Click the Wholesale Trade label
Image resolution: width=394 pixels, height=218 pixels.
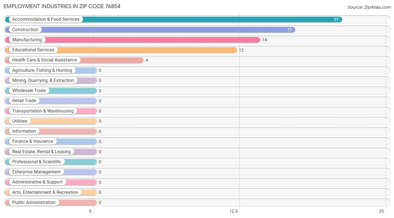pyautogui.click(x=29, y=91)
